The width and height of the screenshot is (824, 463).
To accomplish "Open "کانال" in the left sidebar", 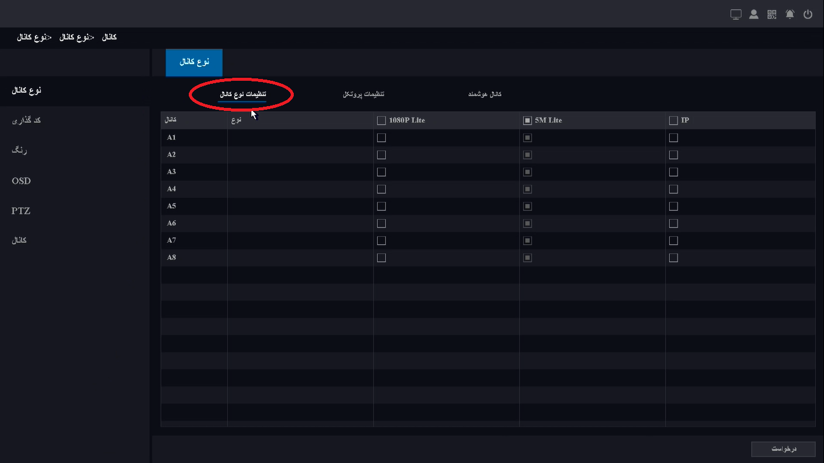I will pos(19,241).
